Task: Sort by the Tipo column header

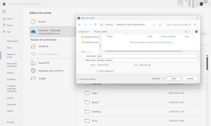Action: pyautogui.click(x=187, y=36)
